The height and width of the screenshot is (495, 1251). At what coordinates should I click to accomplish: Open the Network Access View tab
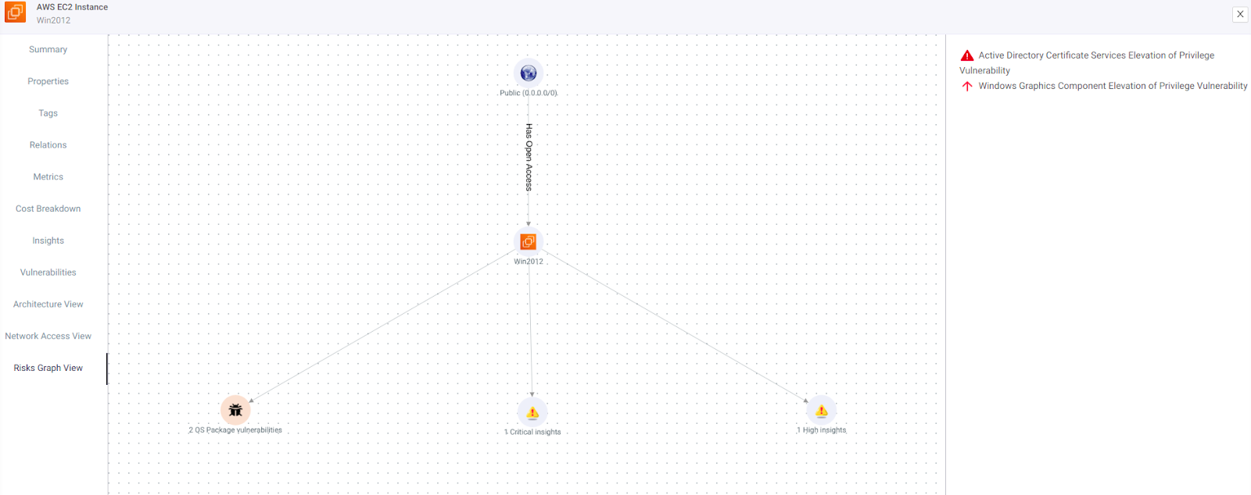(x=48, y=337)
